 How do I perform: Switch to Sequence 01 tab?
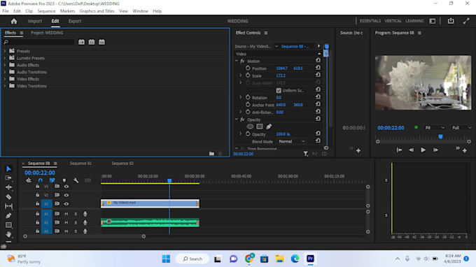[x=80, y=164]
